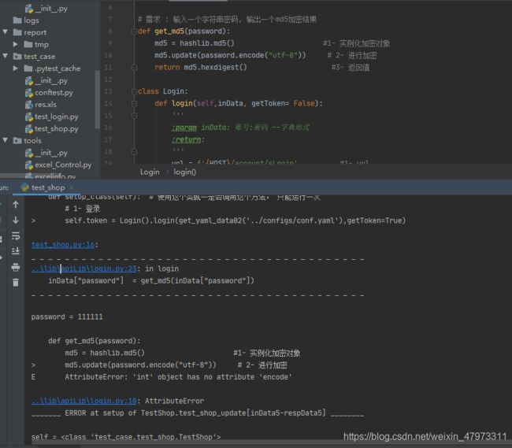512x448 pixels.
Task: Click the 'get_md5' function name in the editor
Action: click(169, 31)
